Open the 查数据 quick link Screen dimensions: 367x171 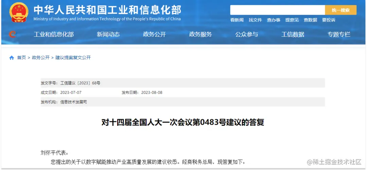point(310,20)
